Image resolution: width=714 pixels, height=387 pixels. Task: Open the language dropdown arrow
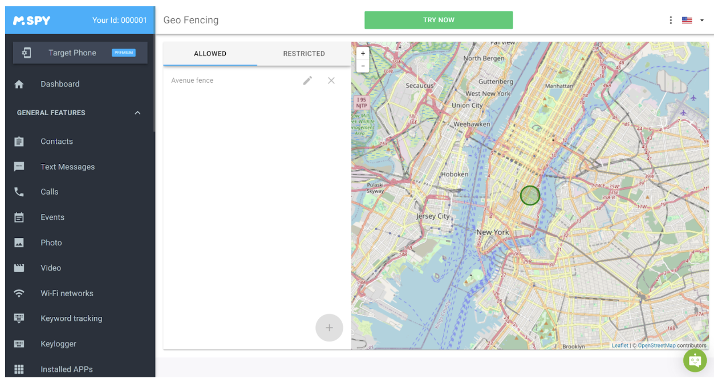(702, 21)
